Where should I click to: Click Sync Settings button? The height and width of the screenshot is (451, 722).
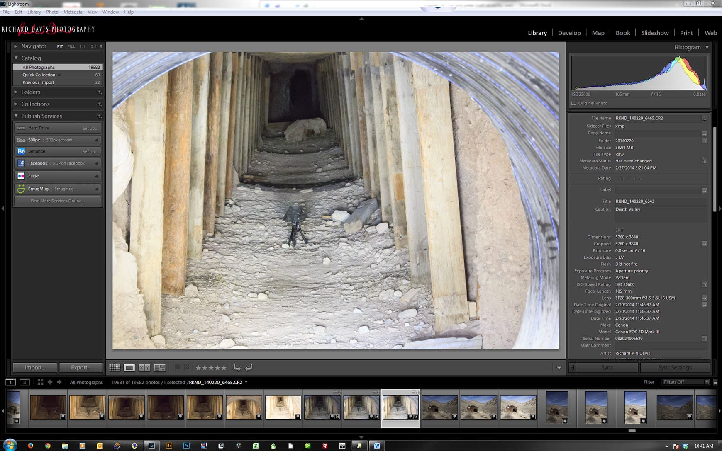[675, 367]
